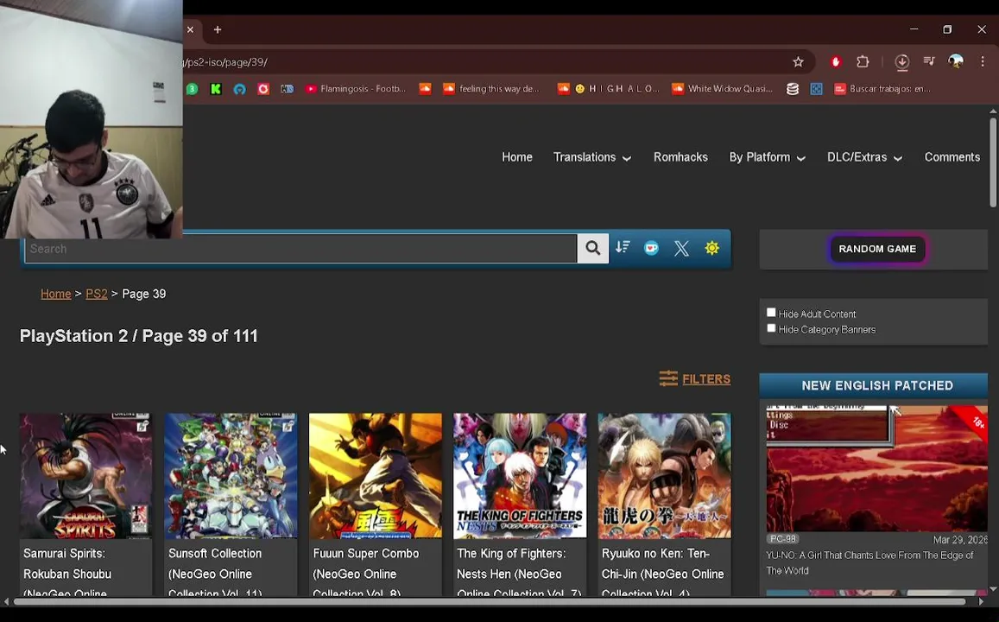The height and width of the screenshot is (622, 999).
Task: Click the RANDOM GAME button
Action: 877,249
